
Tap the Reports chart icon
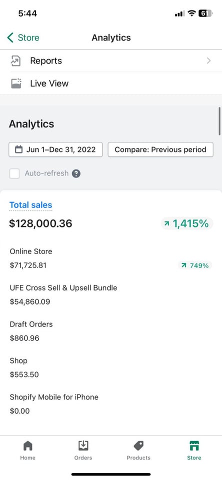pos(16,60)
